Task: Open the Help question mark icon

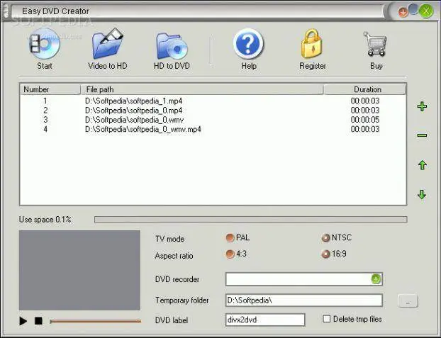Action: point(248,44)
